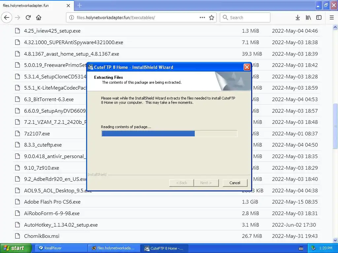The image size is (338, 253).
Task: Select the files.holynetworkadapter.fun browser tab
Action: click(x=37, y=6)
